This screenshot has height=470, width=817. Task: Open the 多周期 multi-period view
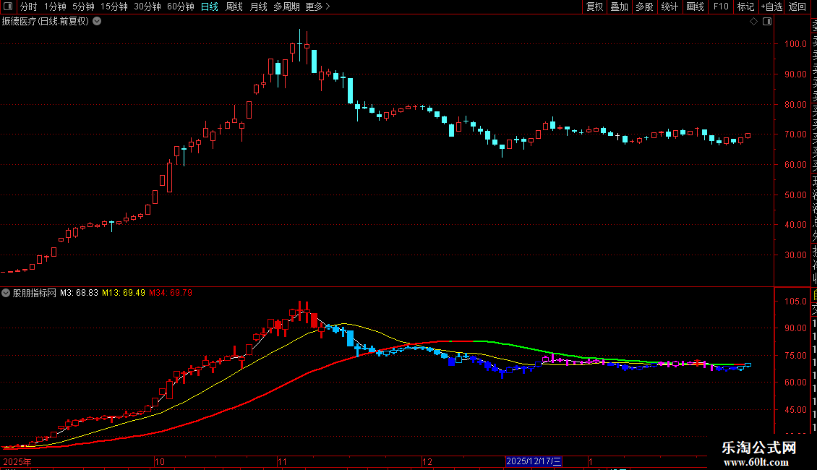pyautogui.click(x=286, y=7)
